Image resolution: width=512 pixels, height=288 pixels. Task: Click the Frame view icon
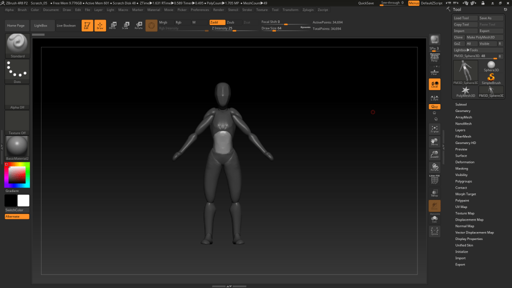coord(434,129)
